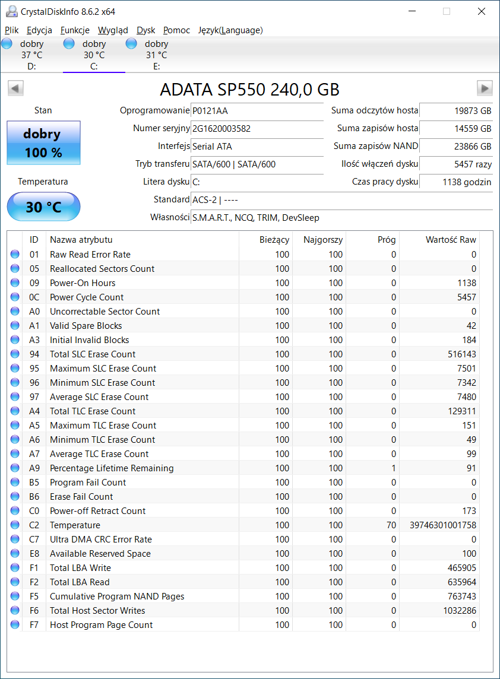Click the Czas pracy dysku value 1138 godzin
The height and width of the screenshot is (679, 500).
point(456,182)
